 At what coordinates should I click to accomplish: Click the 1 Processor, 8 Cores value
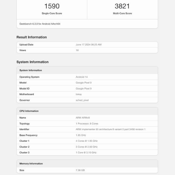click(x=87, y=124)
